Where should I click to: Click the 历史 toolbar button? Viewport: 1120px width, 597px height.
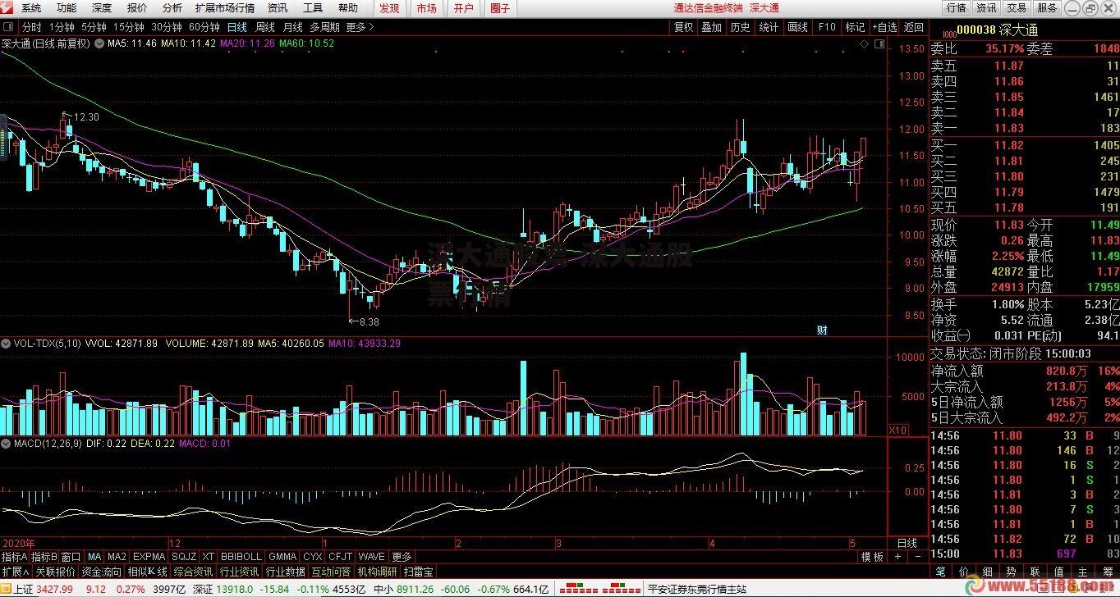pyautogui.click(x=740, y=27)
